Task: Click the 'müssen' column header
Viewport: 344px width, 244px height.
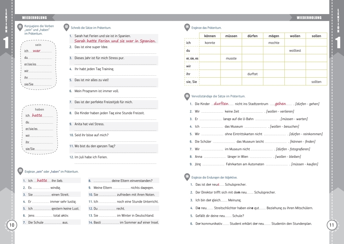Action: pos(231,36)
